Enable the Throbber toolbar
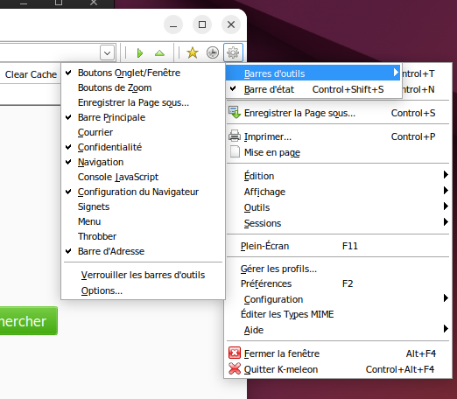This screenshot has width=457, height=399. [143, 236]
